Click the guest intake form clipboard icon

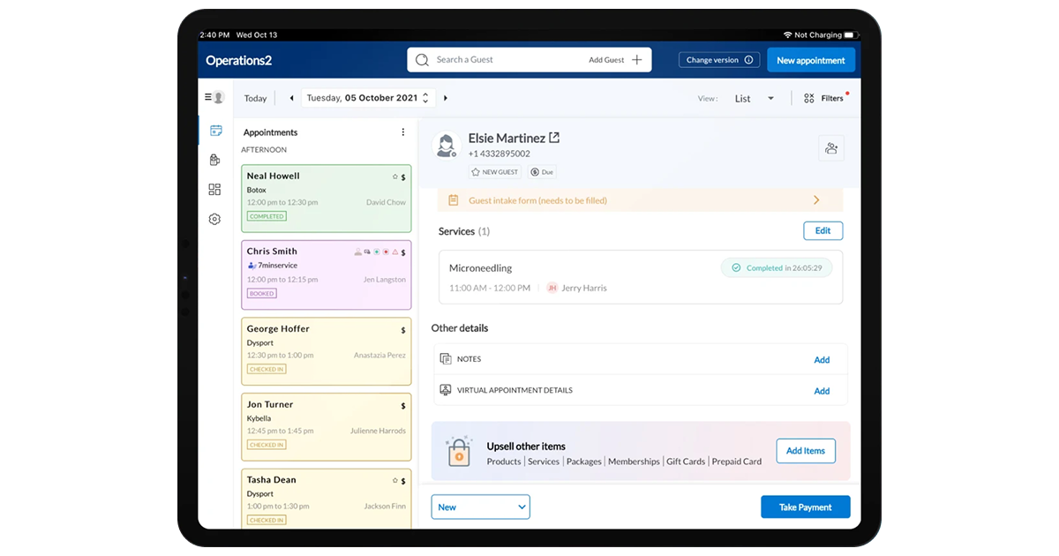point(454,200)
